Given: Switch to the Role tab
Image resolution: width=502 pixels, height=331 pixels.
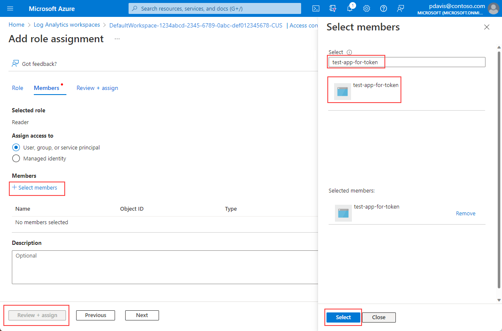Looking at the screenshot, I should pyautogui.click(x=17, y=88).
